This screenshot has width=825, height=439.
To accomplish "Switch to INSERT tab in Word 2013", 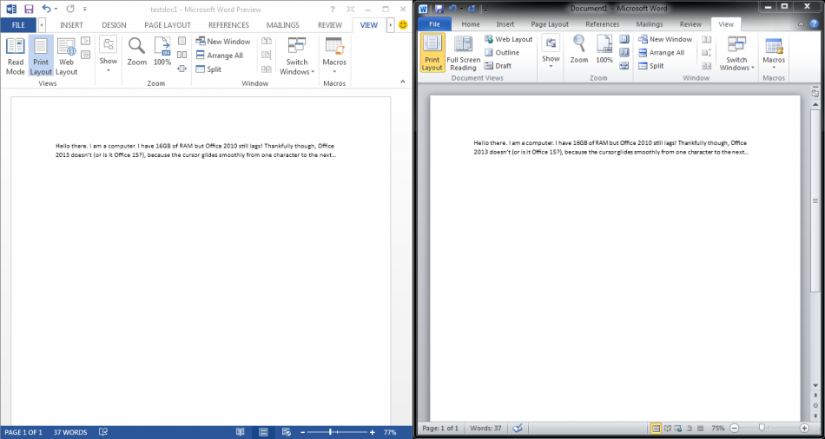I will pos(71,24).
